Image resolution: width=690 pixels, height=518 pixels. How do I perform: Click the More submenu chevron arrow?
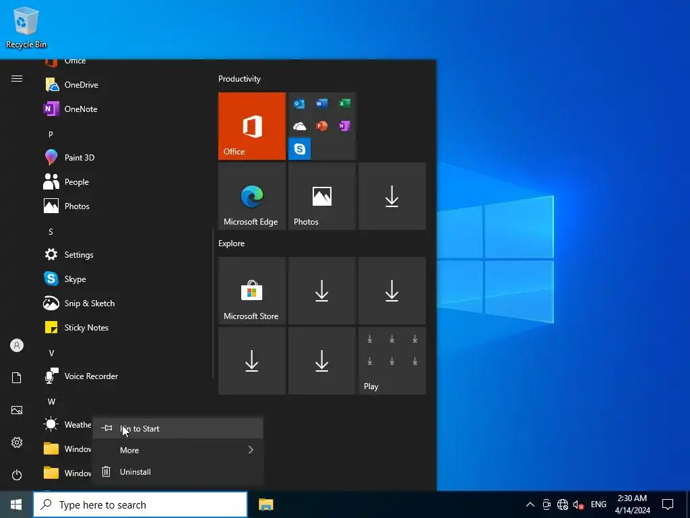pyautogui.click(x=251, y=450)
